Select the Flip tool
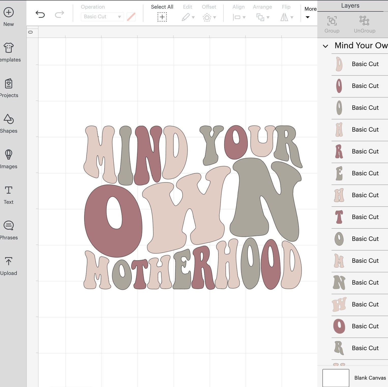The height and width of the screenshot is (387, 388). [285, 17]
